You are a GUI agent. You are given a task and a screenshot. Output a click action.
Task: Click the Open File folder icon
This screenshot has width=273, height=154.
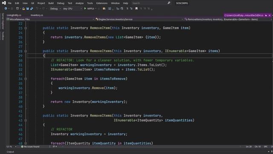(23, 9)
